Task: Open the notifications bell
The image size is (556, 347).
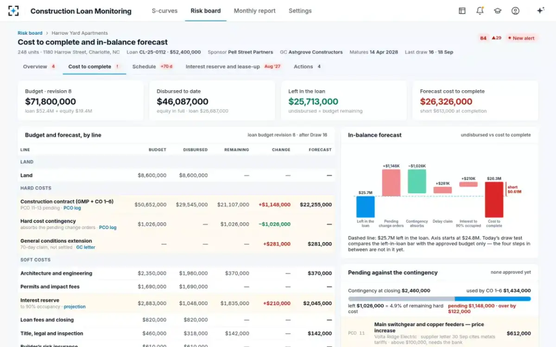Action: 480,11
